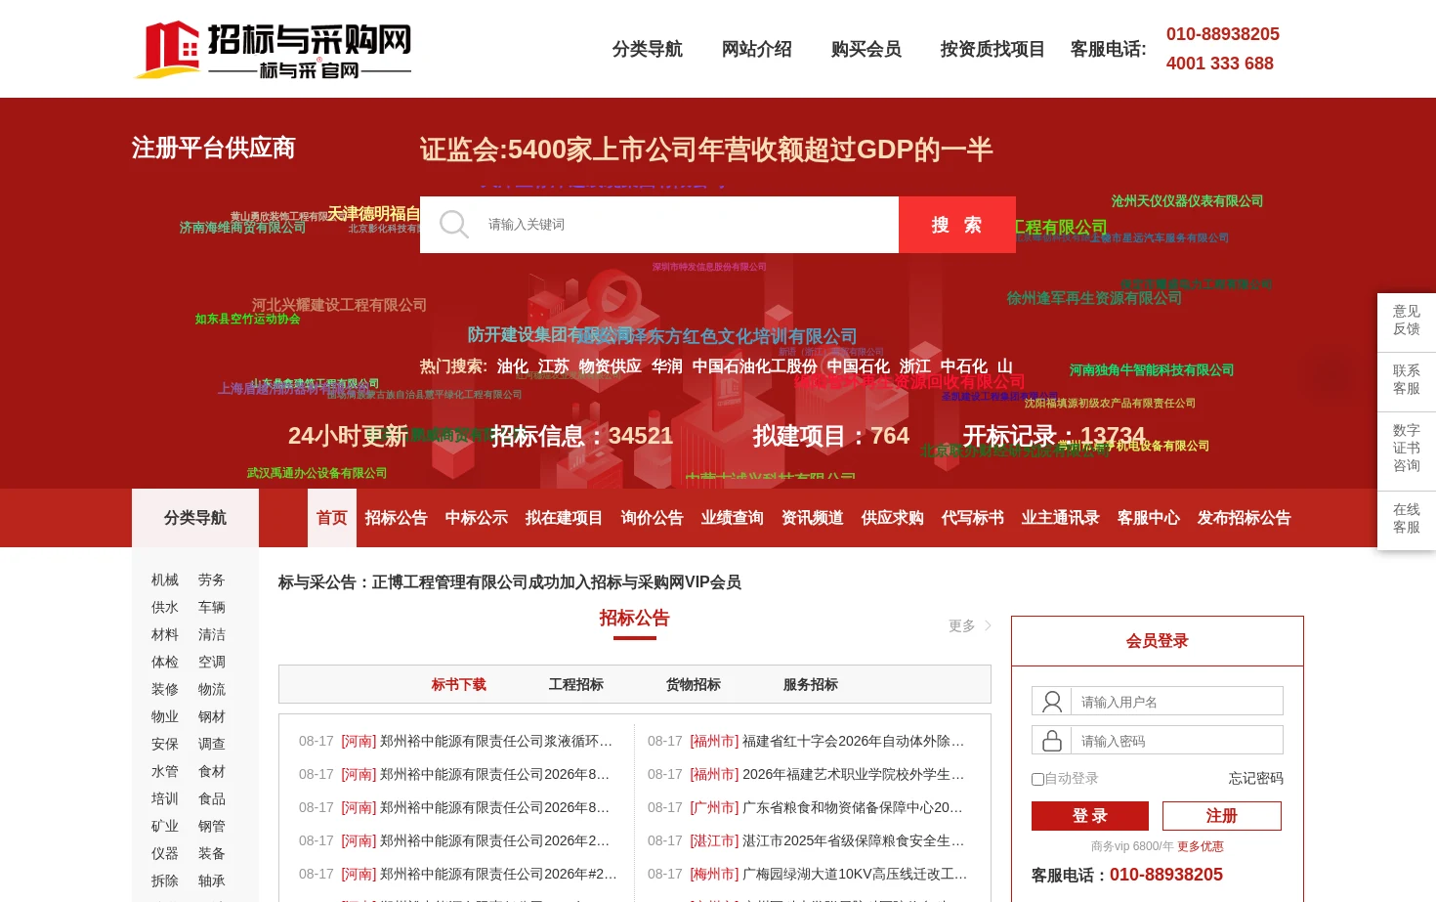This screenshot has width=1436, height=902.
Task: Open 供应求购 nav item
Action: [x=893, y=518]
